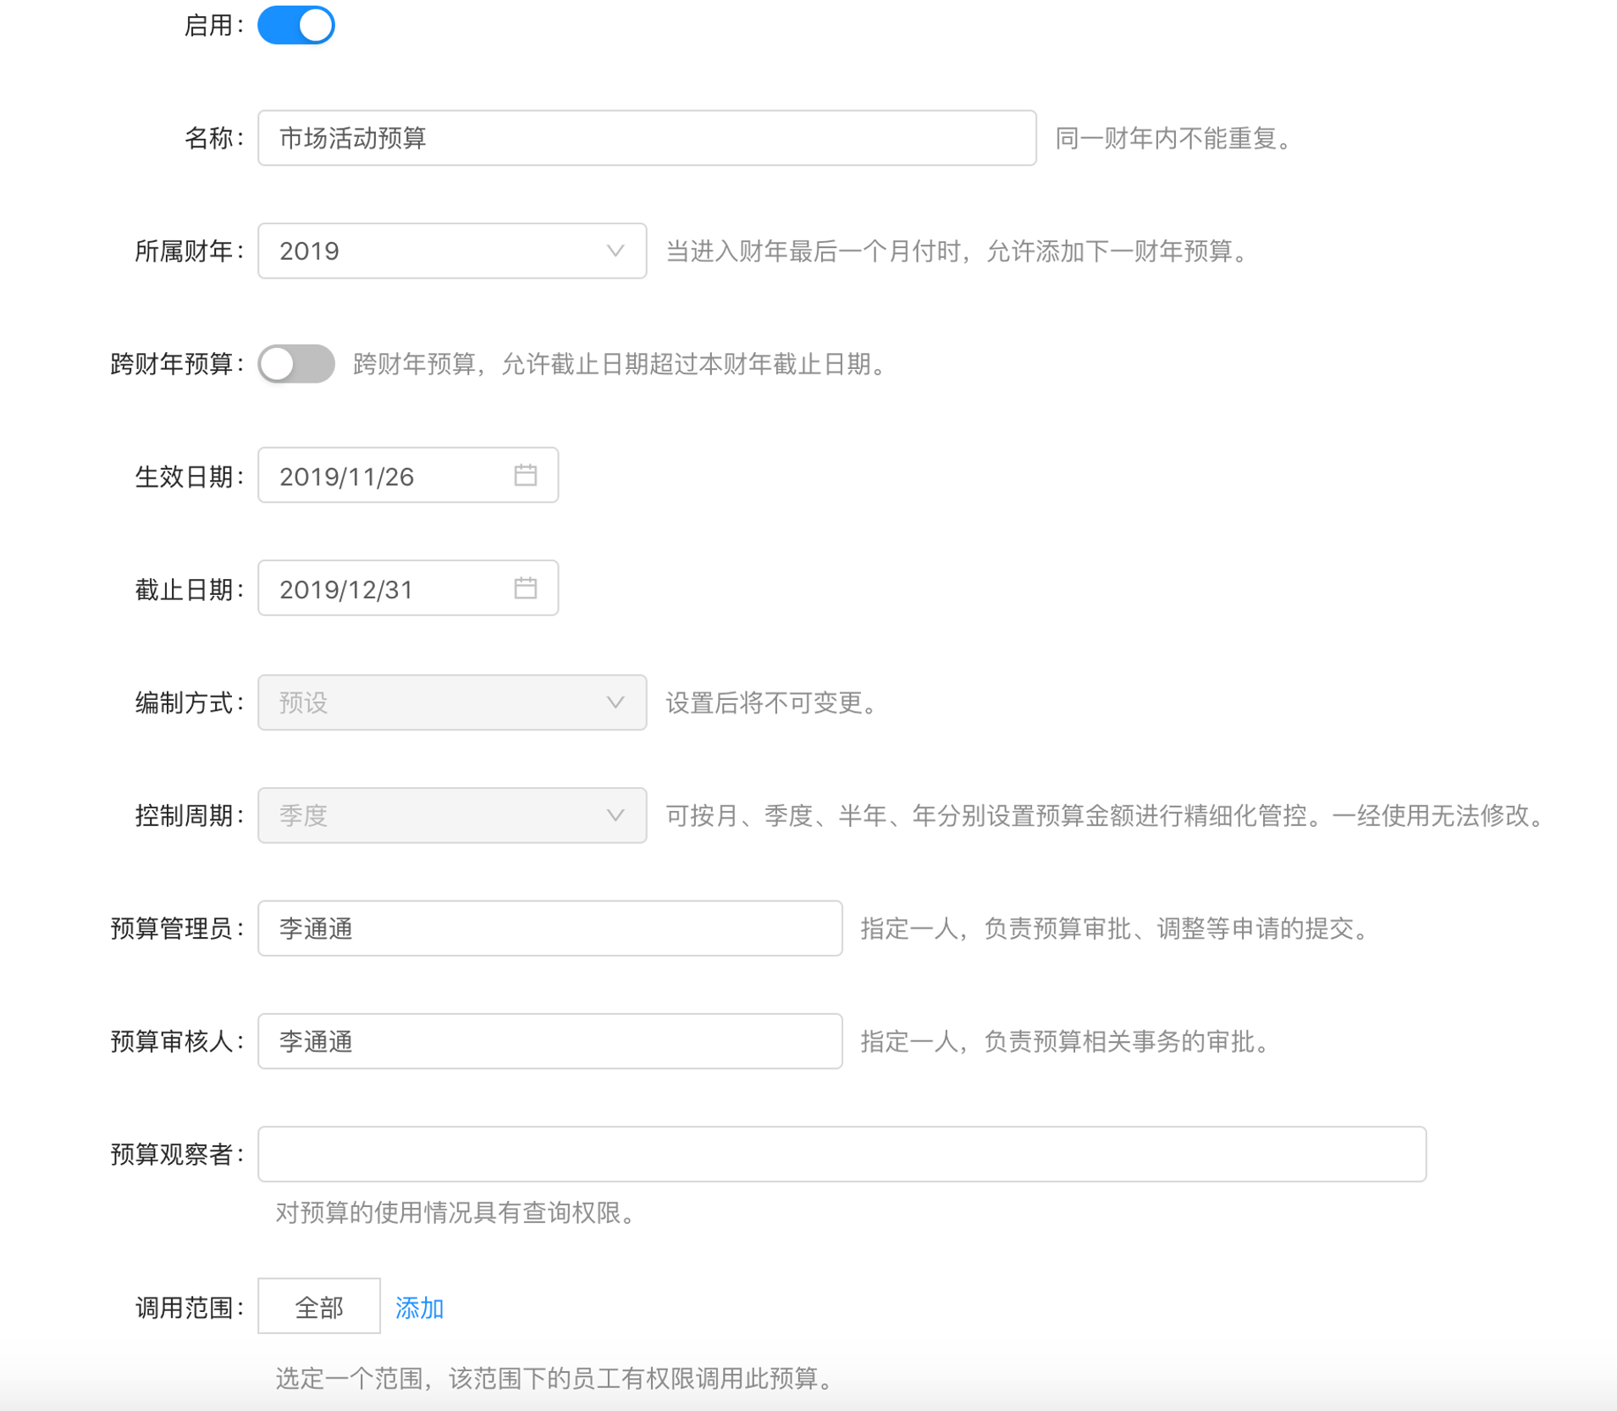The height and width of the screenshot is (1411, 1617).
Task: Click the 预算审核人 field with 李通通
Action: (549, 1041)
